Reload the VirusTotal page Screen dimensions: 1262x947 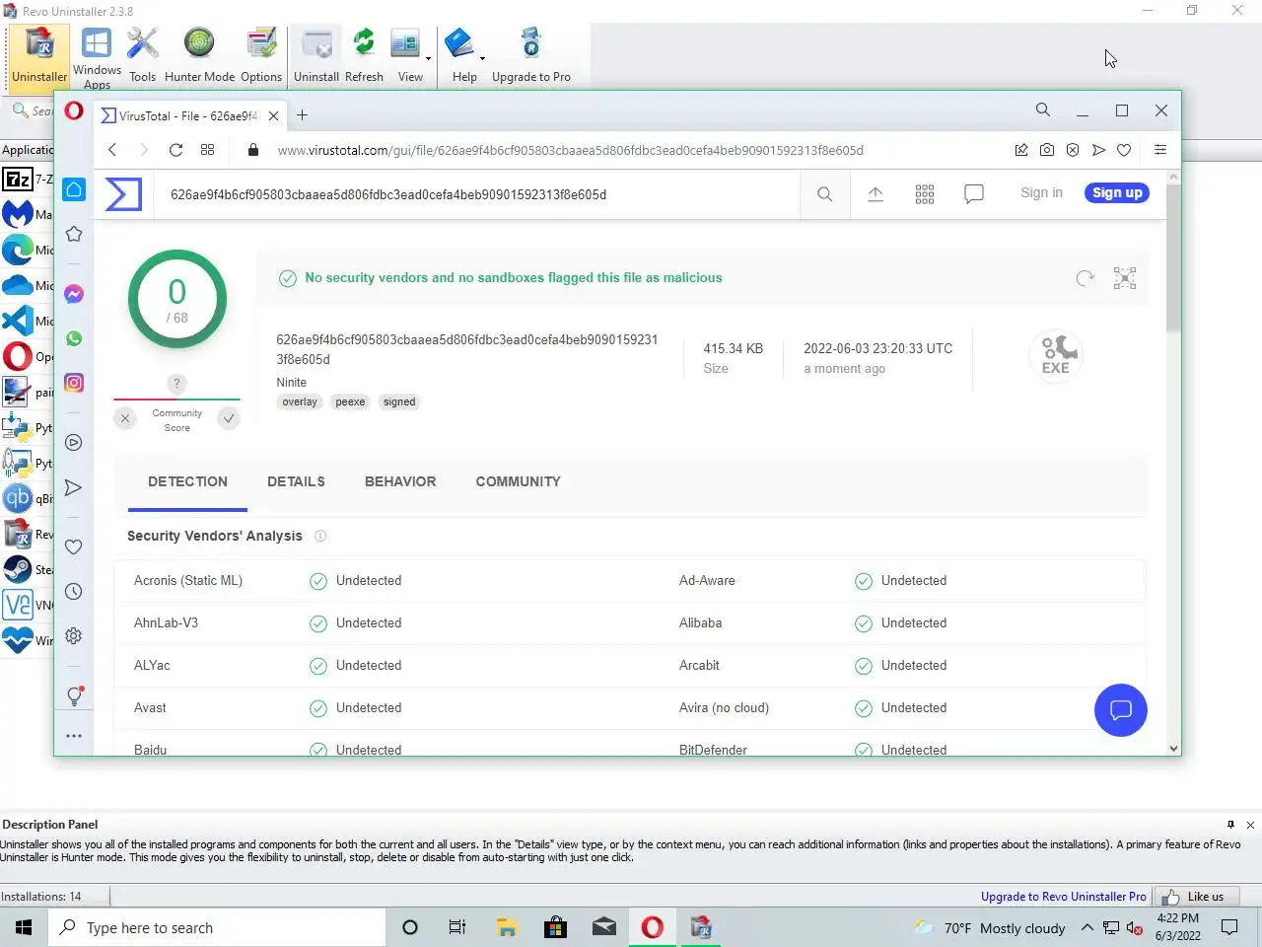[175, 150]
